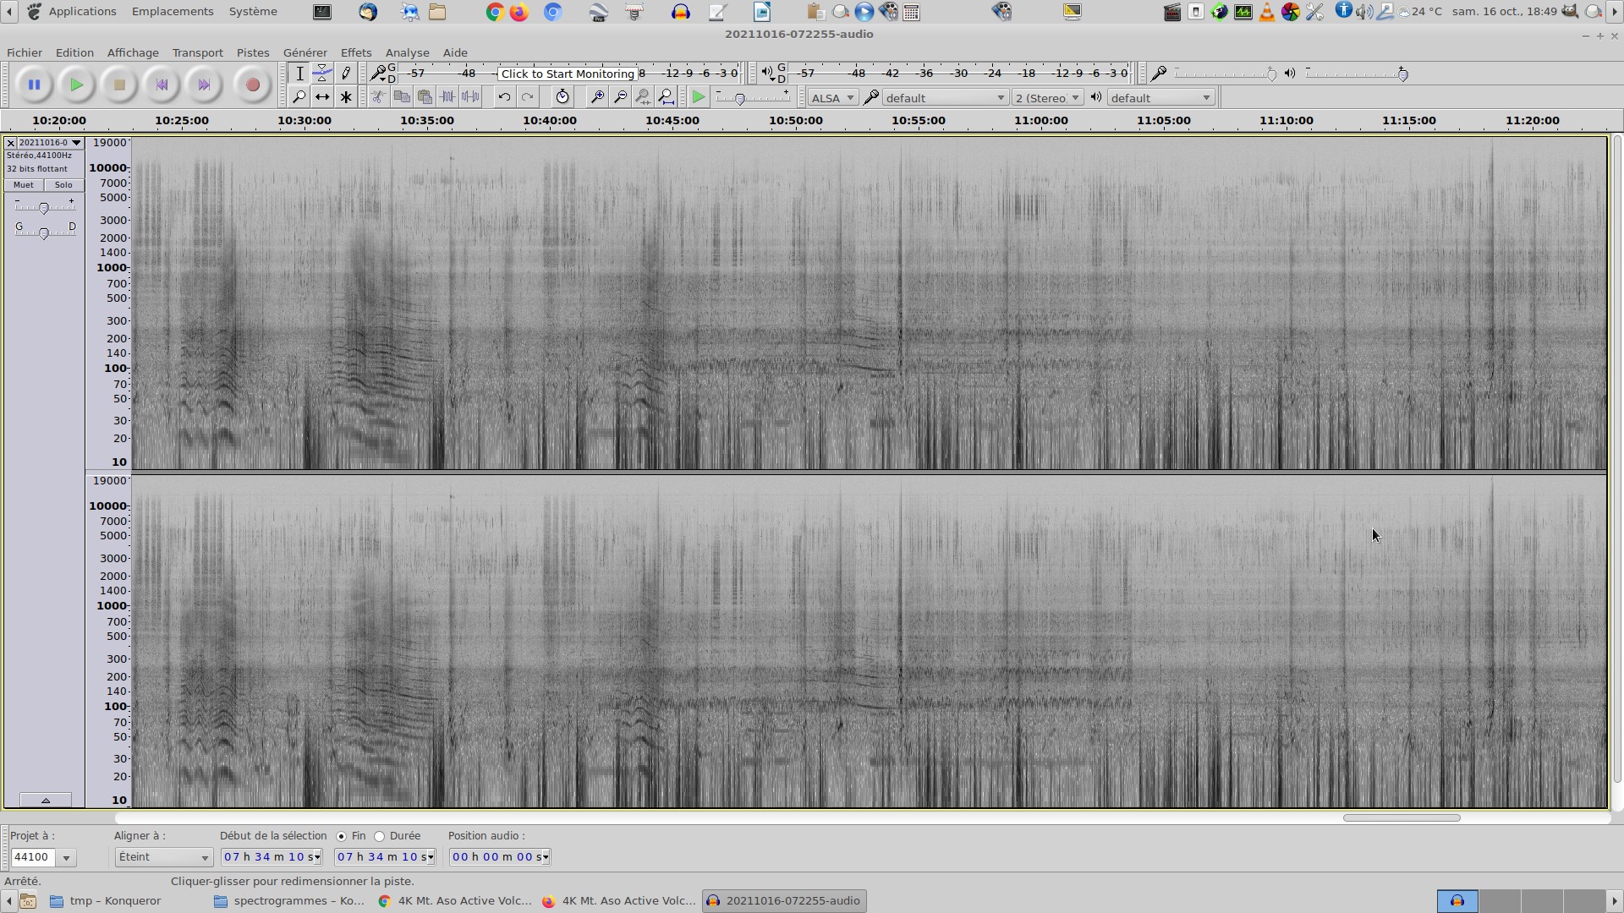
Task: Expand the 2 (Stereo) channels dropdown
Action: 1047,98
